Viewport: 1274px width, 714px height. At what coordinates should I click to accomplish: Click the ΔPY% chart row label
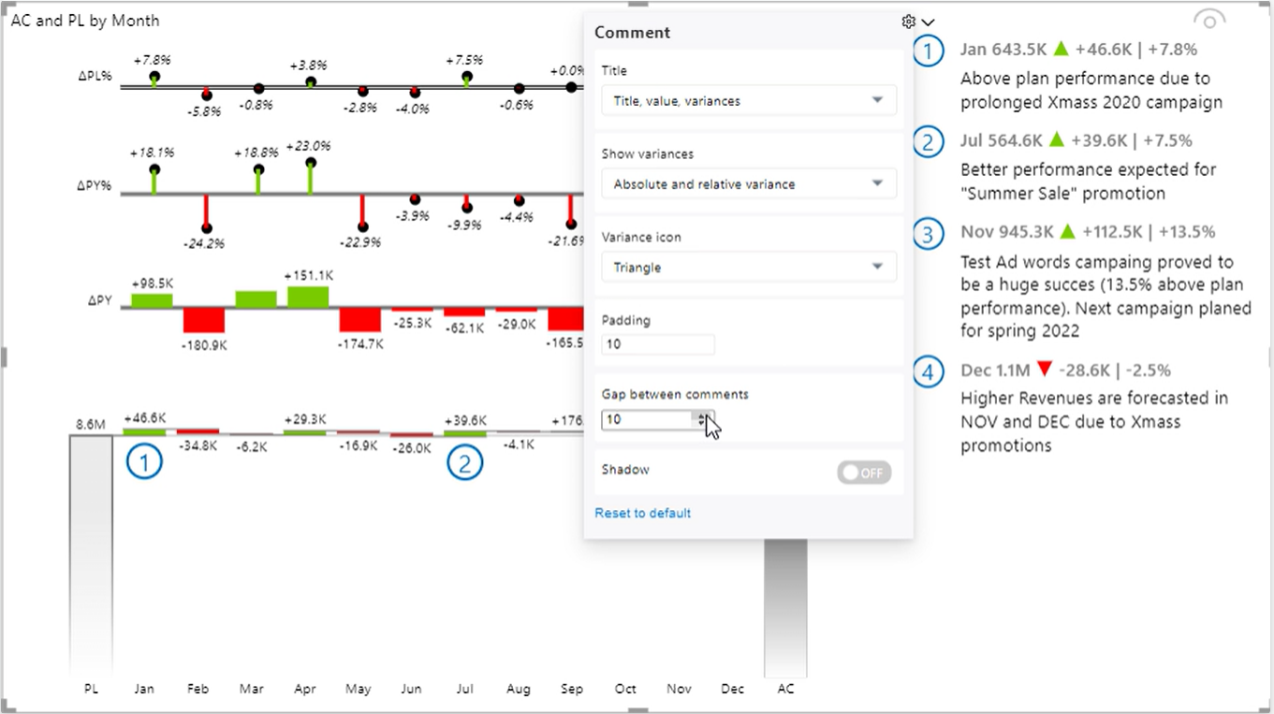tap(95, 185)
